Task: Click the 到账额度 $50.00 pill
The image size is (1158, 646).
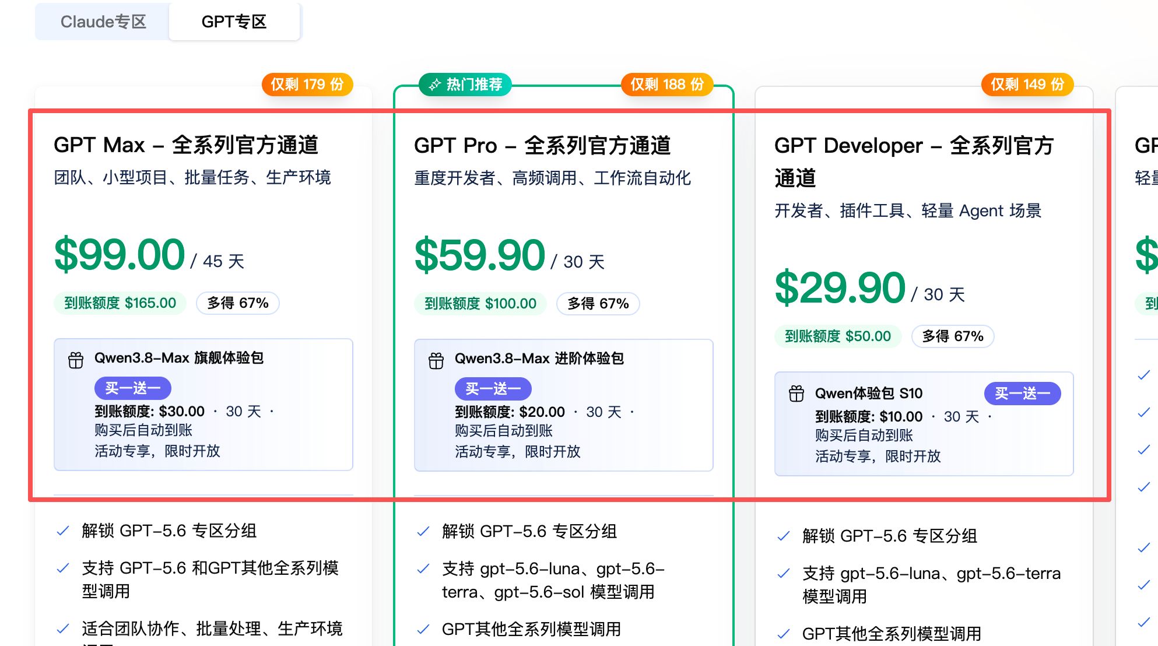Action: 838,336
